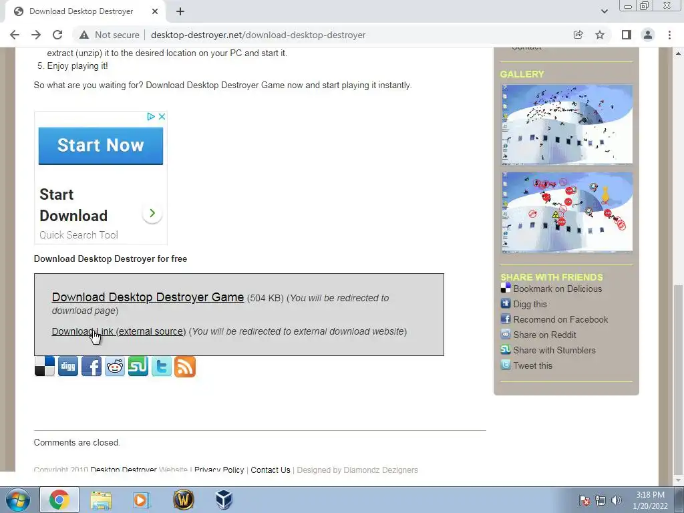Go back to the previous page
The width and height of the screenshot is (684, 513).
coord(15,35)
